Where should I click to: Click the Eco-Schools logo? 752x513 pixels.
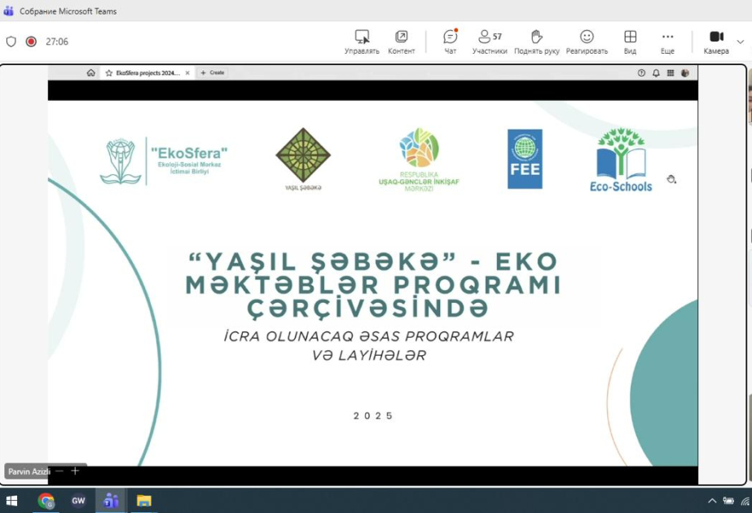pos(621,160)
